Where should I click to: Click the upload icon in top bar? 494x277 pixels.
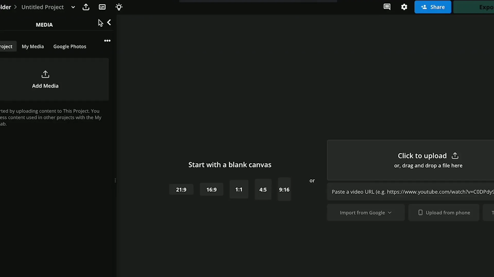tap(86, 7)
